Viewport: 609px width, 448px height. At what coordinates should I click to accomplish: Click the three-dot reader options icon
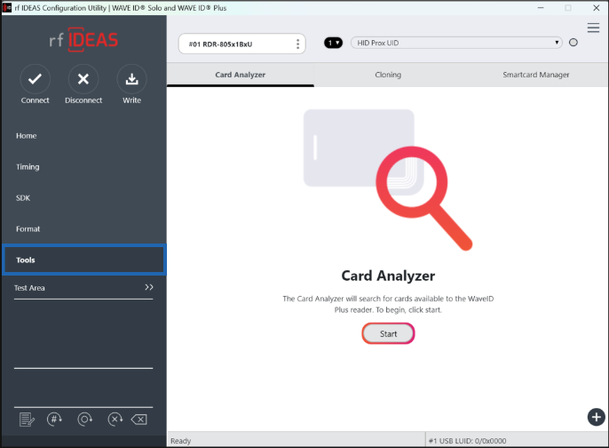297,44
